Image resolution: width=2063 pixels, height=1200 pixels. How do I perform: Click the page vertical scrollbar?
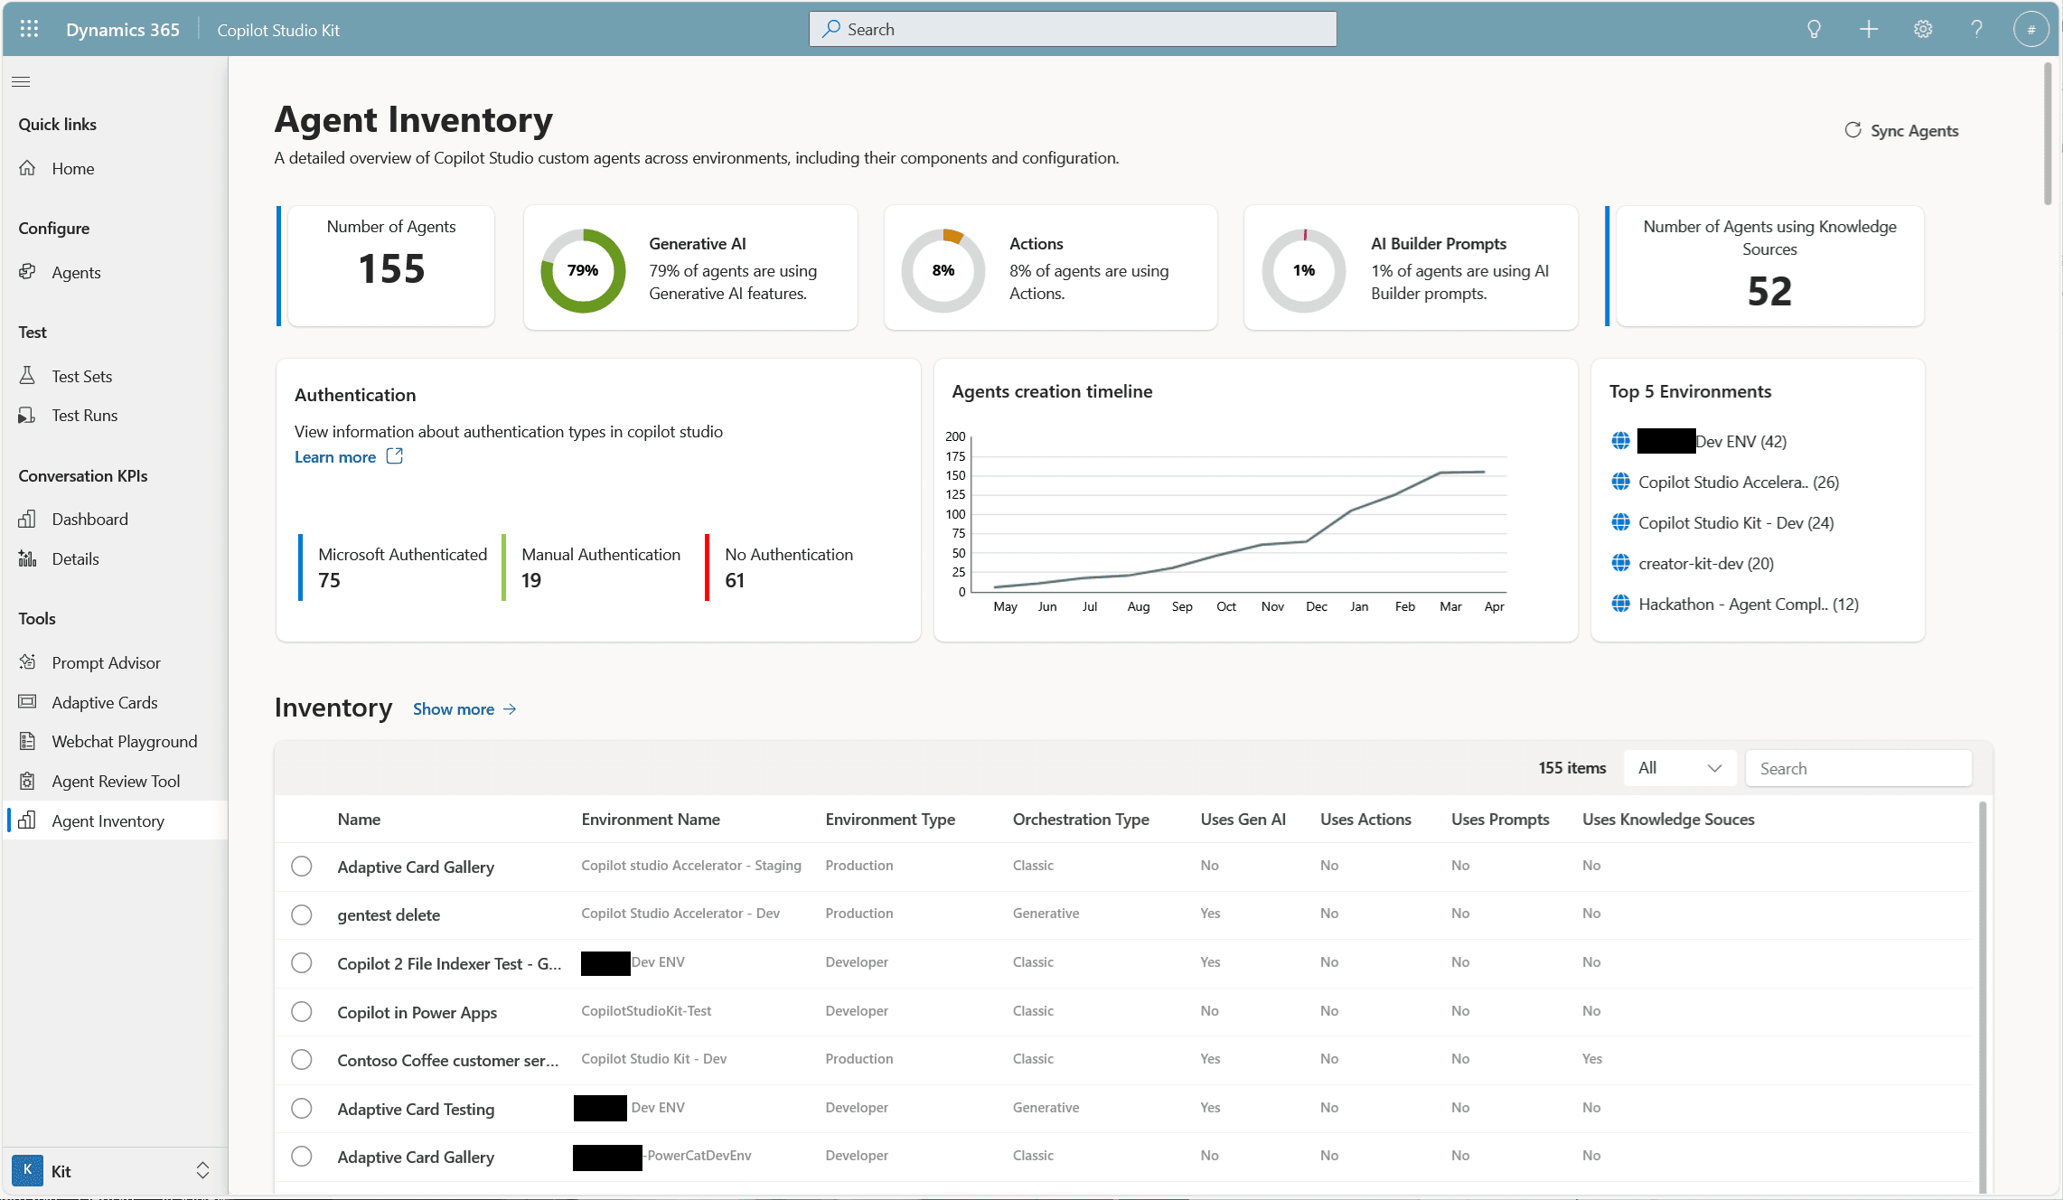tap(2047, 134)
